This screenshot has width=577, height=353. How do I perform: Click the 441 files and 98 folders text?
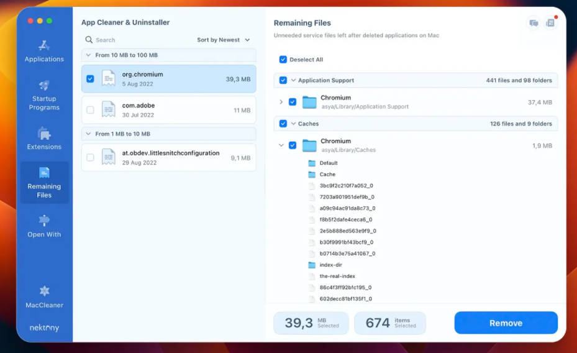(x=519, y=80)
